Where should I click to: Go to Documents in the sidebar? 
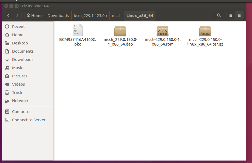point(23,51)
